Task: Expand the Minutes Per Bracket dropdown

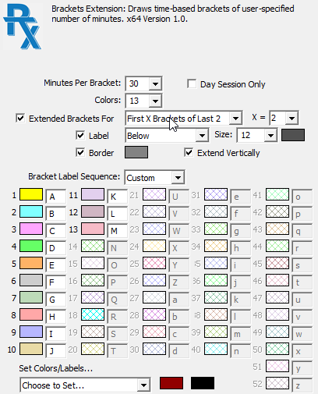Action: [143, 83]
